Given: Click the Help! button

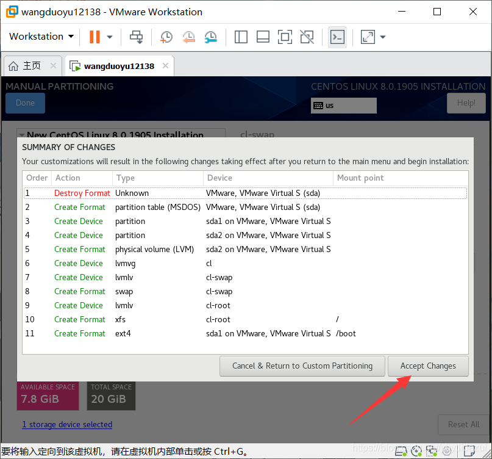Looking at the screenshot, I should pos(466,103).
